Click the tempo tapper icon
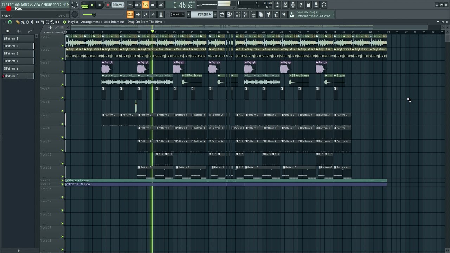 click(x=276, y=14)
